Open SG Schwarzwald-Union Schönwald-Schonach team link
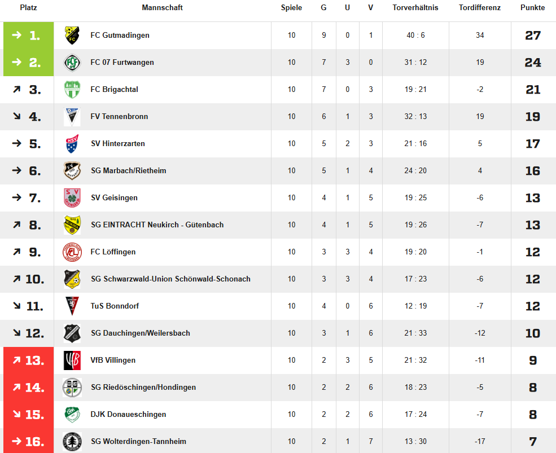Screen dimensions: 556x453 170,279
